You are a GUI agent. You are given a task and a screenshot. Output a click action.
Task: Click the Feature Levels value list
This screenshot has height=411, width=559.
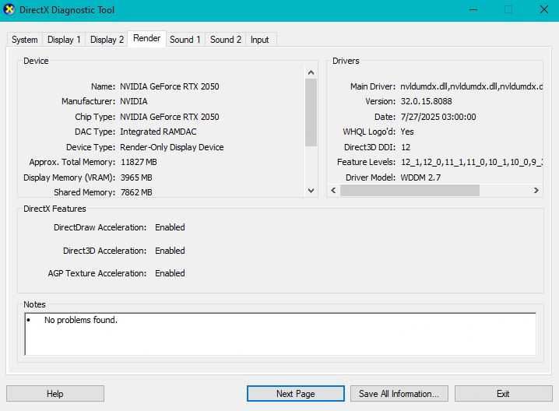click(472, 162)
